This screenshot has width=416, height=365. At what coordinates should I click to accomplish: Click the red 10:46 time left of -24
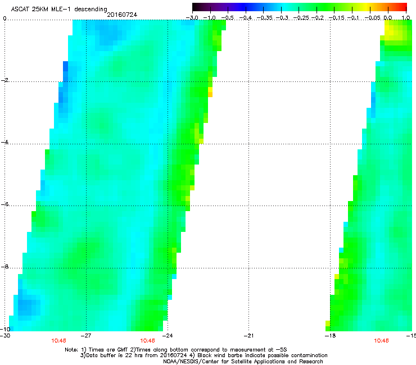(x=147, y=341)
